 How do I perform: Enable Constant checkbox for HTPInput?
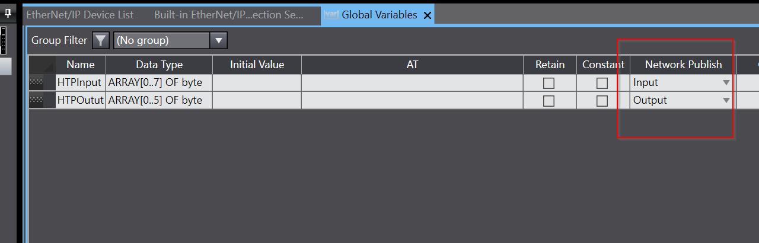602,84
